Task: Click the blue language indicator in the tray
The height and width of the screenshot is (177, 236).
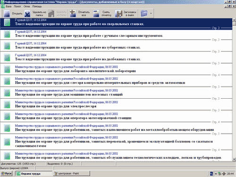Action: tap(211, 174)
